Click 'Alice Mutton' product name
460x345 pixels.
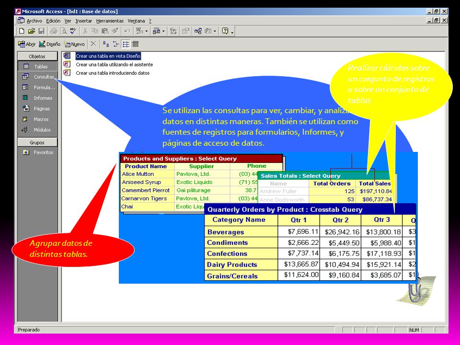tap(138, 174)
